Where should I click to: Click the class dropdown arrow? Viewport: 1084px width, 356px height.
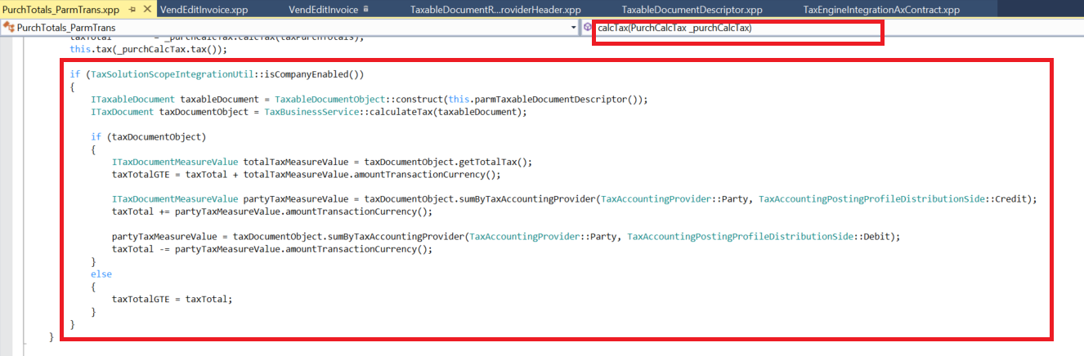pos(573,28)
